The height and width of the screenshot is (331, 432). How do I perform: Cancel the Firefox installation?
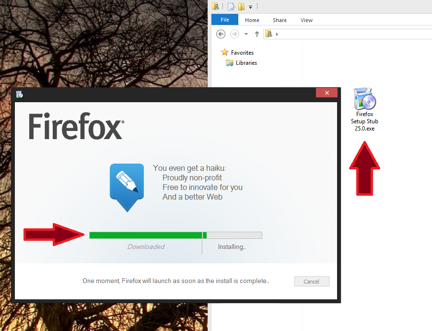(312, 282)
